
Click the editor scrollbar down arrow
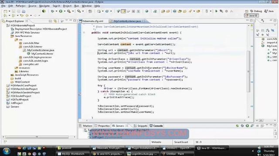point(248,117)
